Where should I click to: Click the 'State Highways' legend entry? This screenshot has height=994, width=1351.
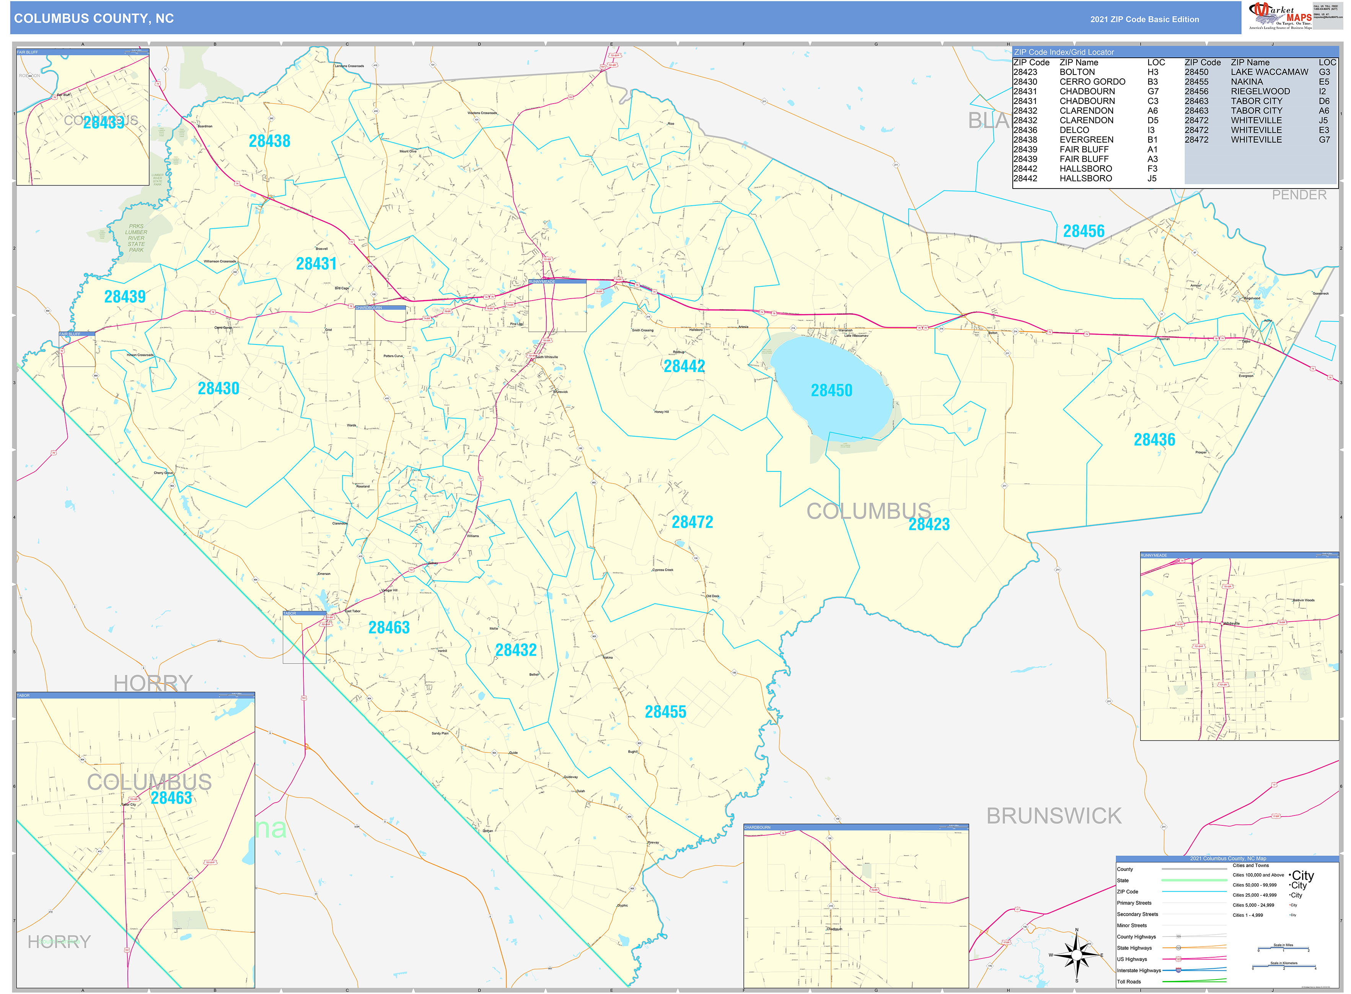coord(1172,948)
